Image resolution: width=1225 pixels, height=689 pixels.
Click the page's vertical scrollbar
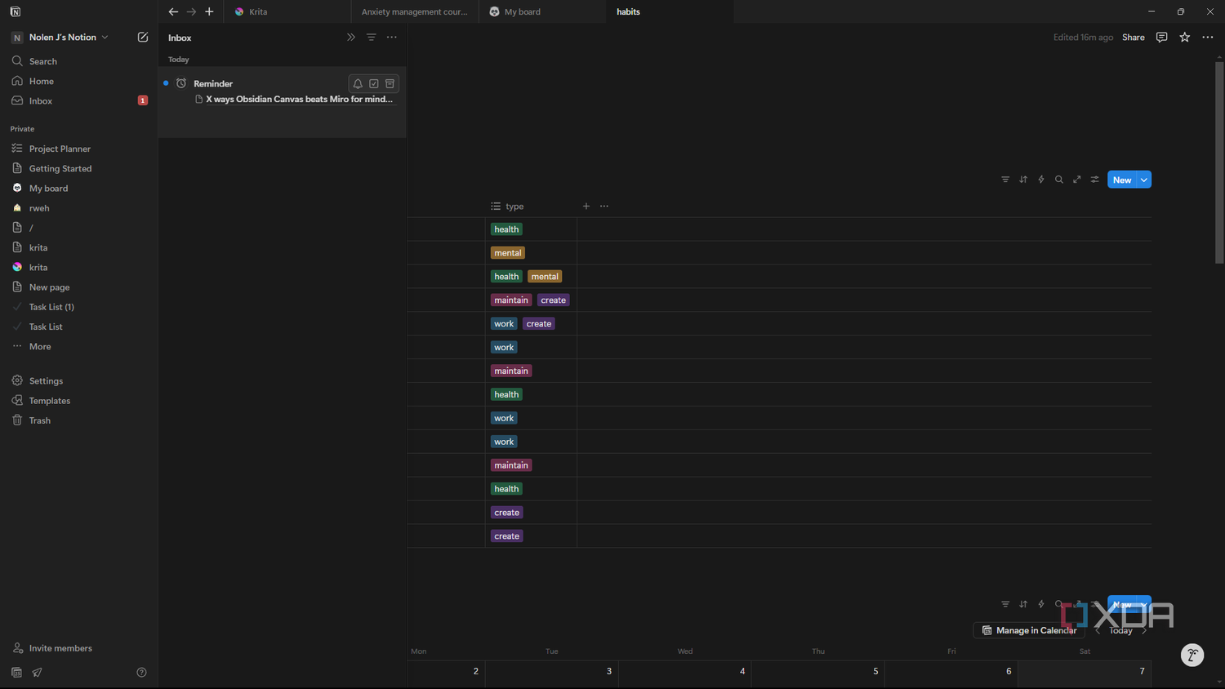1219,163
